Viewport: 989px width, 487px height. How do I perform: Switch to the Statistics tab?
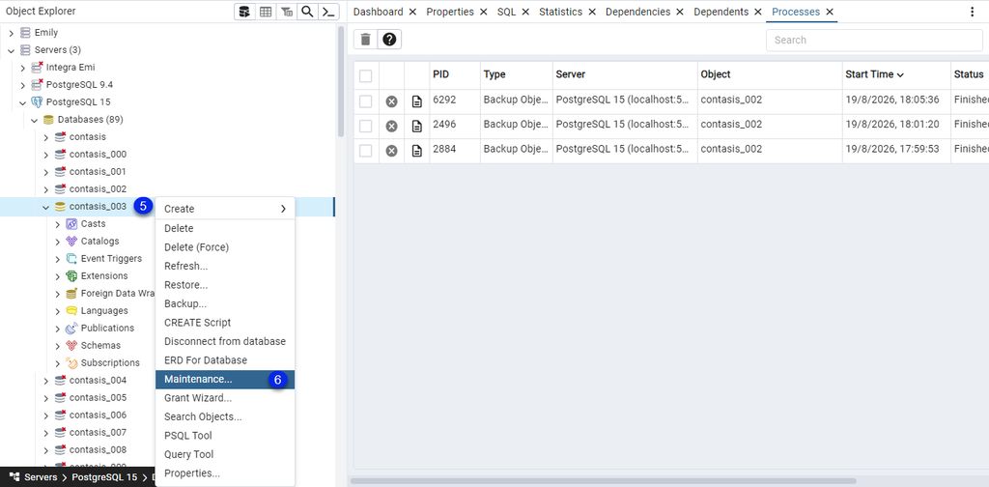tap(561, 12)
